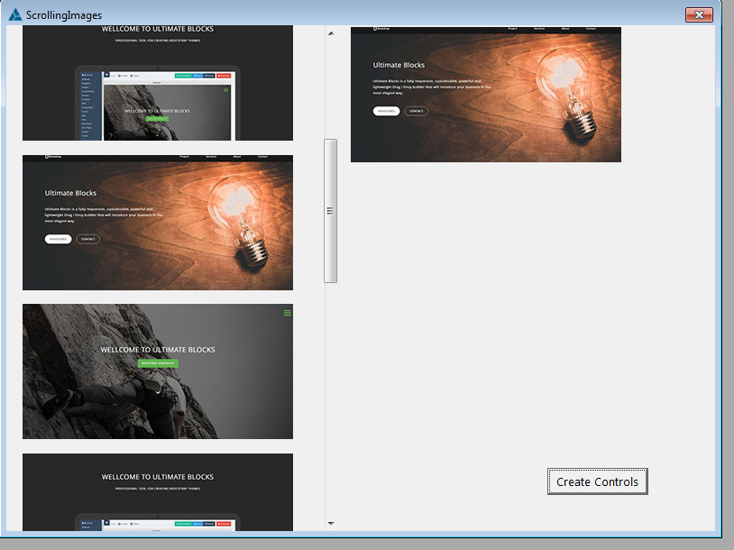Screen dimensions: 734x550
Task: Select the rock climber thumbnail
Action: pyautogui.click(x=158, y=371)
